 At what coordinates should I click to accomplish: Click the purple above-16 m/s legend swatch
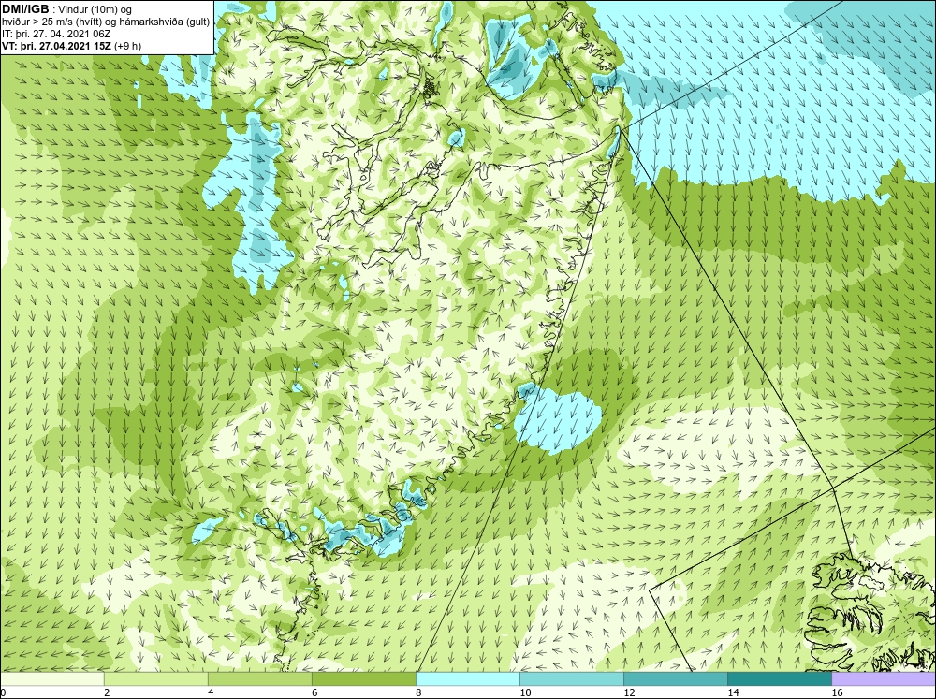(884, 678)
